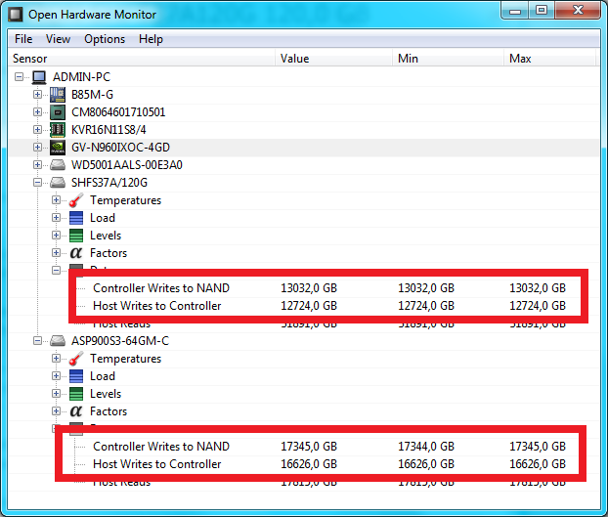Expand the B85M-G motherboard node
The height and width of the screenshot is (517, 608).
point(37,94)
